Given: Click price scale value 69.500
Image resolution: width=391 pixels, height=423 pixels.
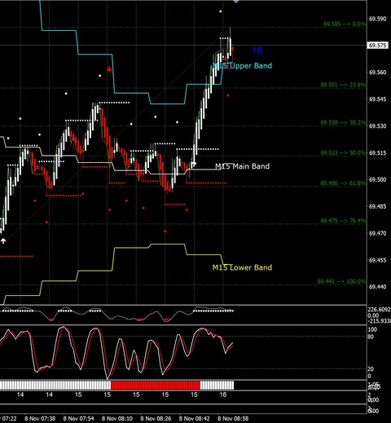Looking at the screenshot, I should pyautogui.click(x=378, y=179).
